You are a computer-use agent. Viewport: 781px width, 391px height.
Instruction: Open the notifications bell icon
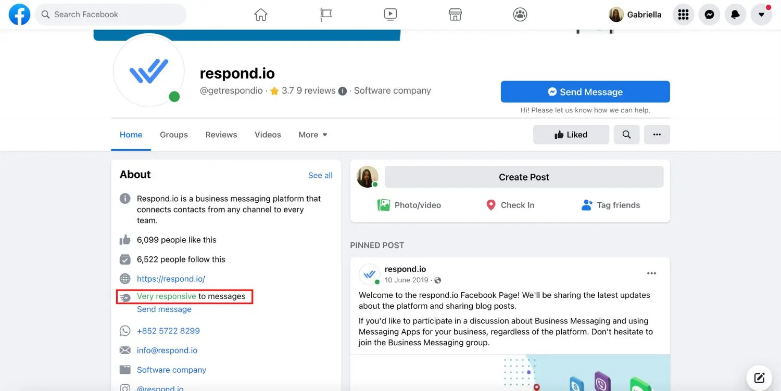point(735,15)
